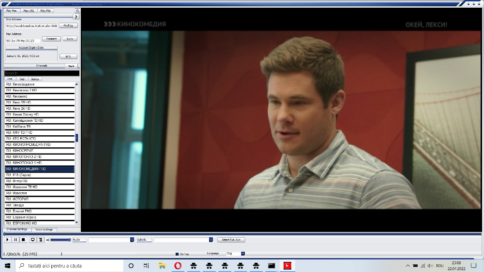
Task: Select channel RU: Известия ТВ HD
Action: (x=40, y=187)
